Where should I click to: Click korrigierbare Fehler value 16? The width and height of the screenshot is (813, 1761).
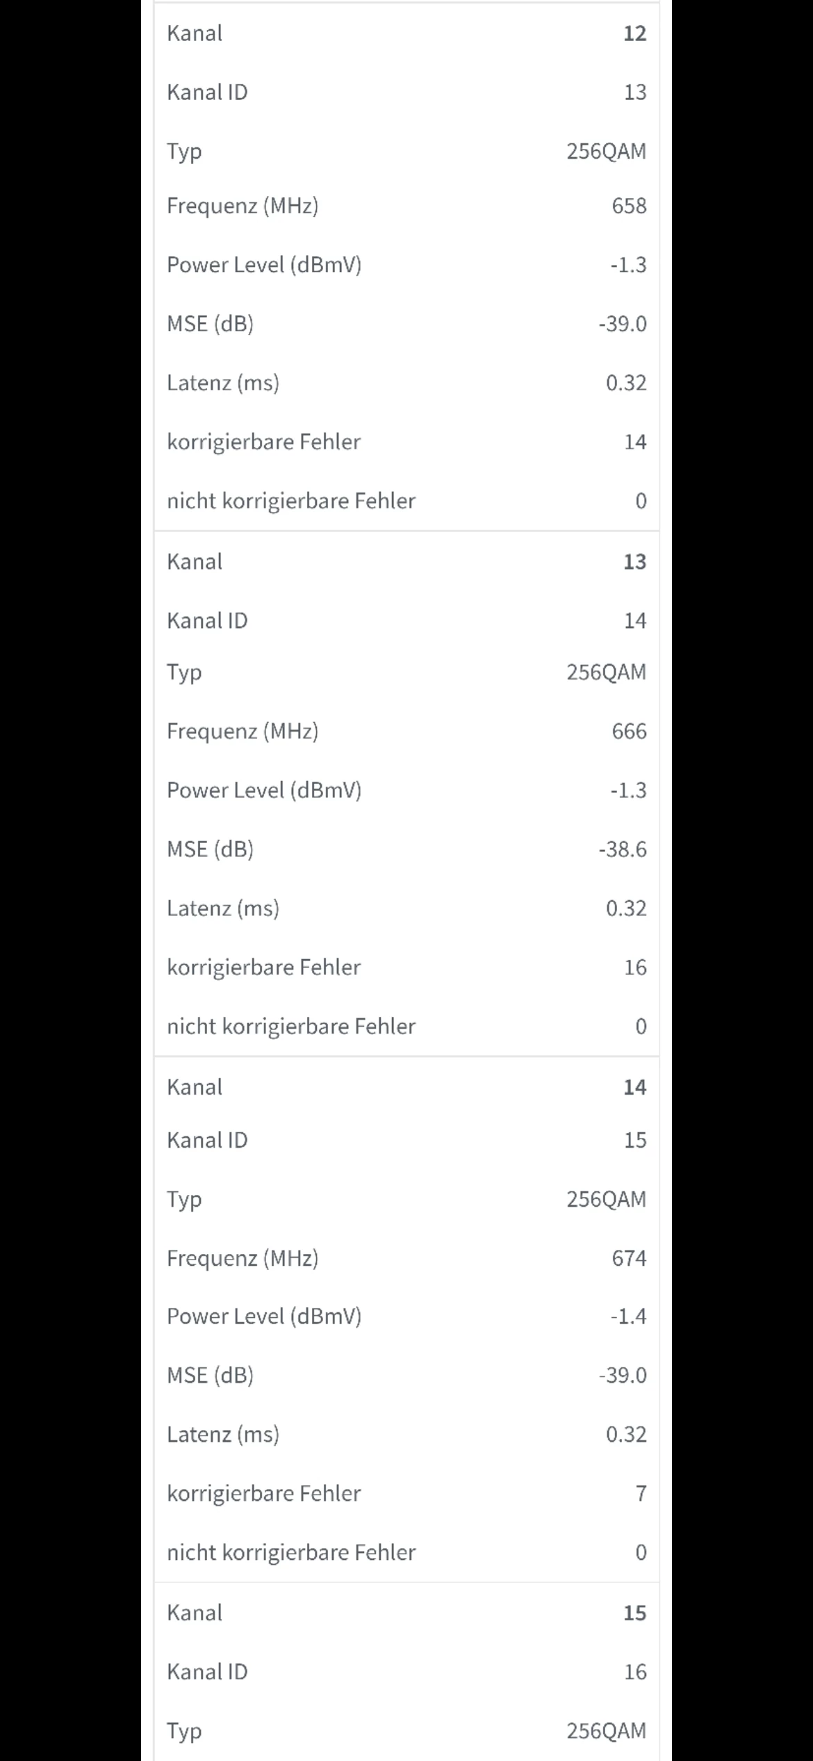tap(635, 967)
